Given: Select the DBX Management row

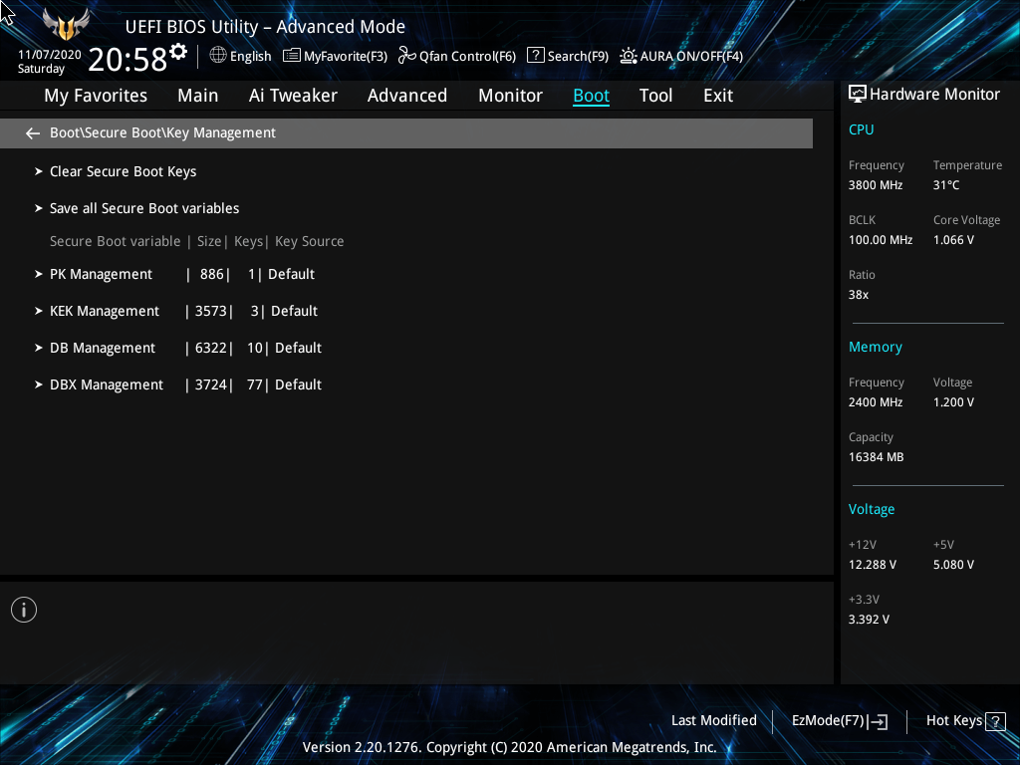Looking at the screenshot, I should [x=185, y=384].
